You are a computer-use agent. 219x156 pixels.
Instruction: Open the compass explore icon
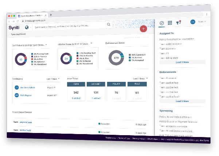point(161,23)
